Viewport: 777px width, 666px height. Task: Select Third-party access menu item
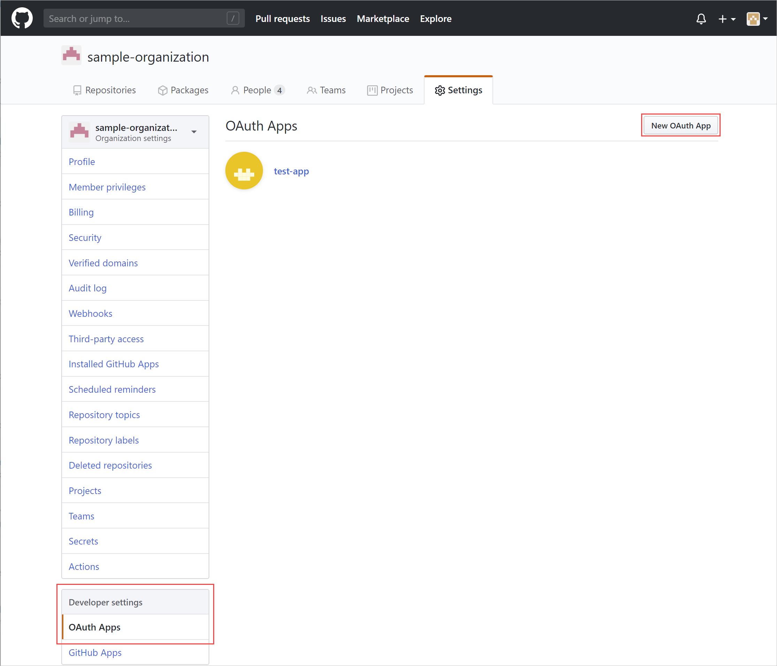106,339
